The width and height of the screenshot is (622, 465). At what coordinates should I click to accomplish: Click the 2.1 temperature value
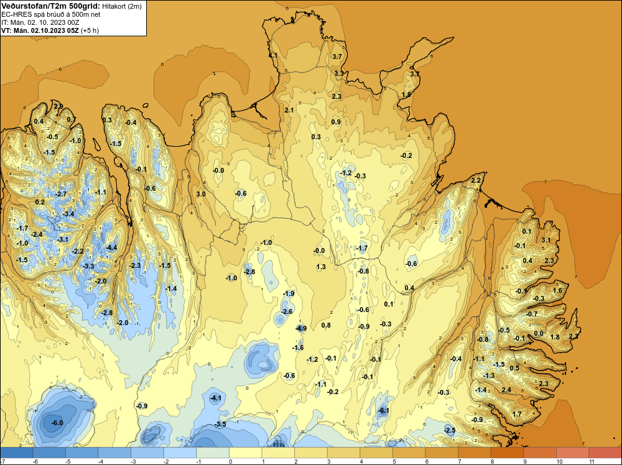pyautogui.click(x=289, y=110)
